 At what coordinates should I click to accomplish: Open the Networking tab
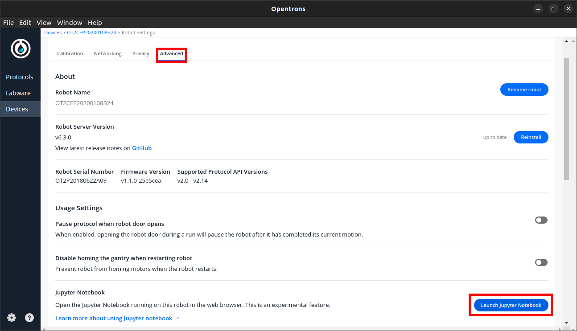click(107, 53)
